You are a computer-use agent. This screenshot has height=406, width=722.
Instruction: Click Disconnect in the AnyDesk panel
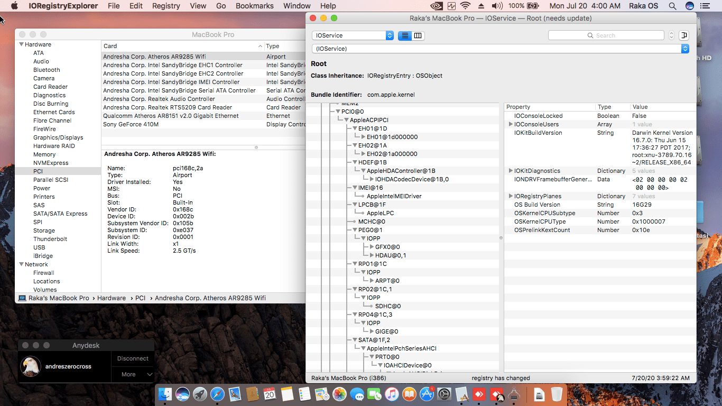pyautogui.click(x=133, y=358)
